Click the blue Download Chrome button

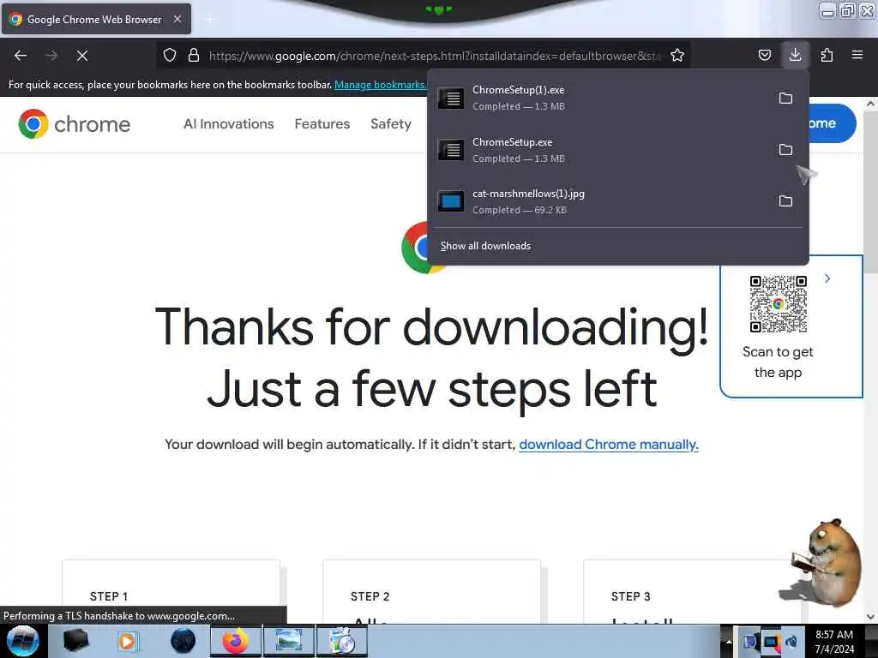(x=832, y=123)
